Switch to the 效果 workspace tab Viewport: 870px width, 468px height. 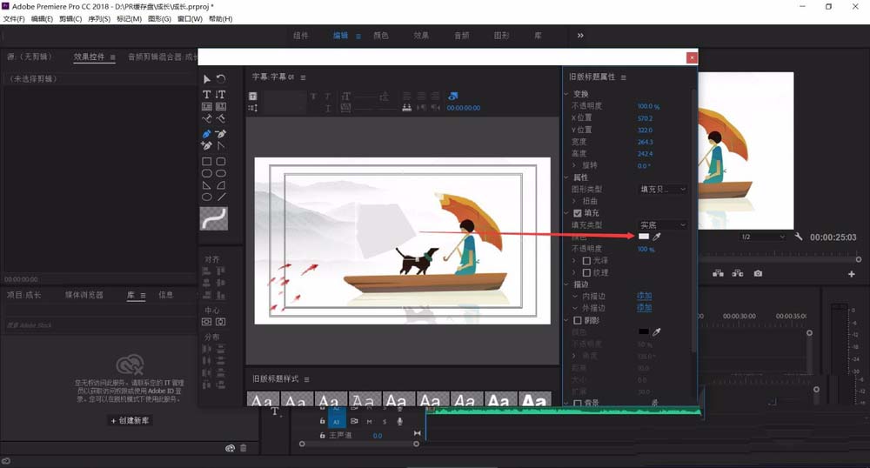pos(421,36)
